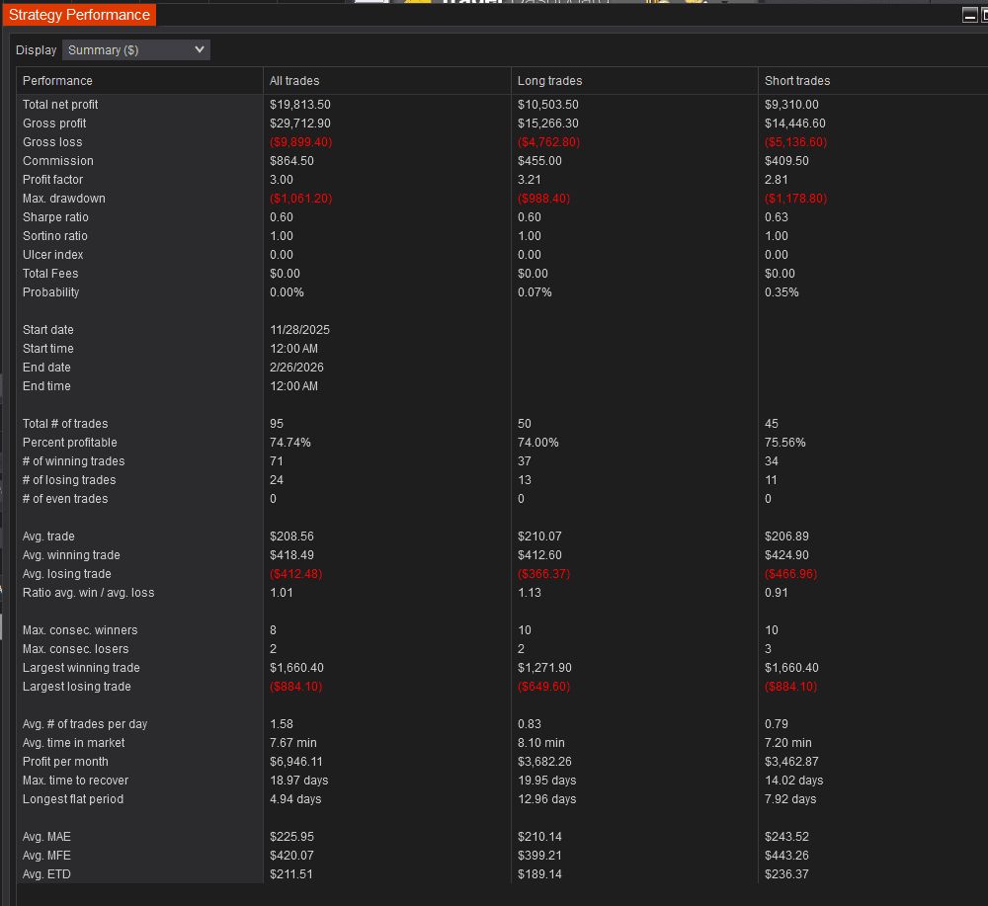The width and height of the screenshot is (988, 906).
Task: Select the Strategy Performance title tab
Action: 79,15
